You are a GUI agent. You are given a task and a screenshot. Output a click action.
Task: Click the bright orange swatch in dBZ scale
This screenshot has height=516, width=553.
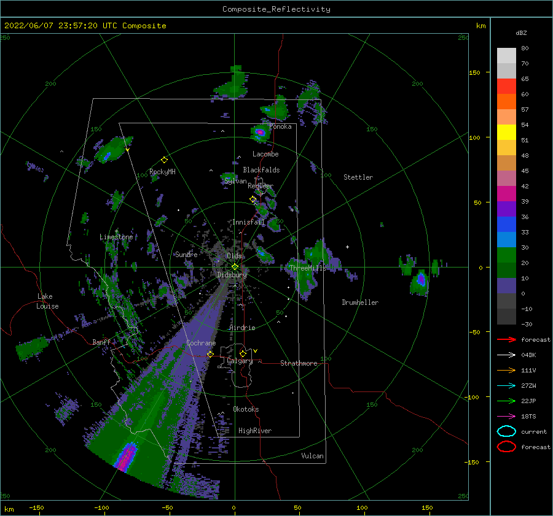[506, 102]
